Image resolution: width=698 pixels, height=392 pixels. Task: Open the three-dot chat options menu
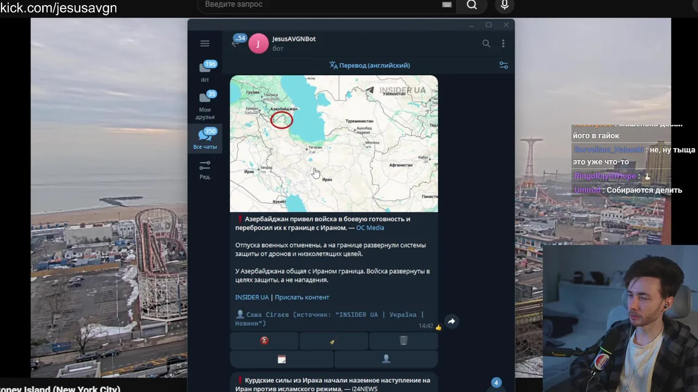point(503,44)
